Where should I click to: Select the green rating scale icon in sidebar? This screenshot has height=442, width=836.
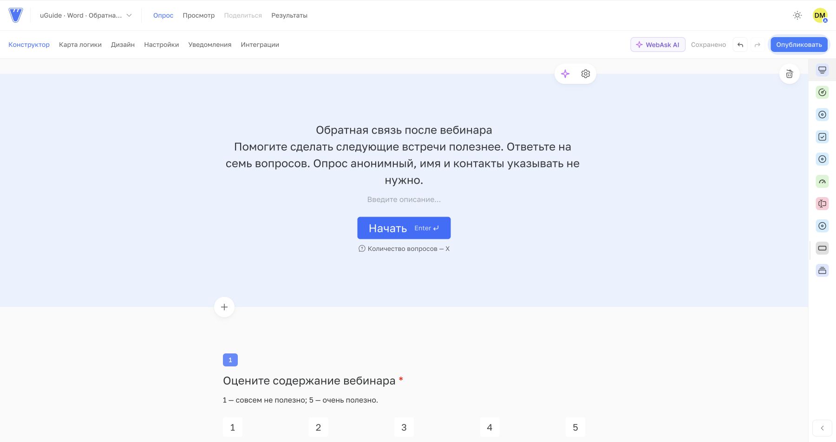[x=822, y=92]
